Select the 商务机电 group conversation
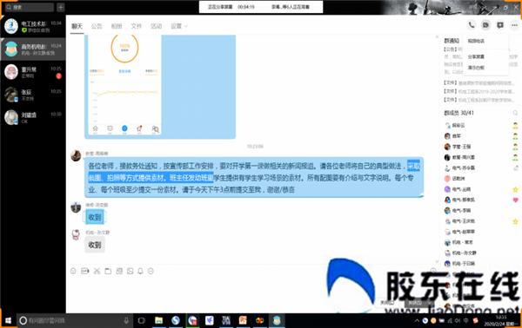Viewport: 522px width, 328px height. click(x=33, y=49)
